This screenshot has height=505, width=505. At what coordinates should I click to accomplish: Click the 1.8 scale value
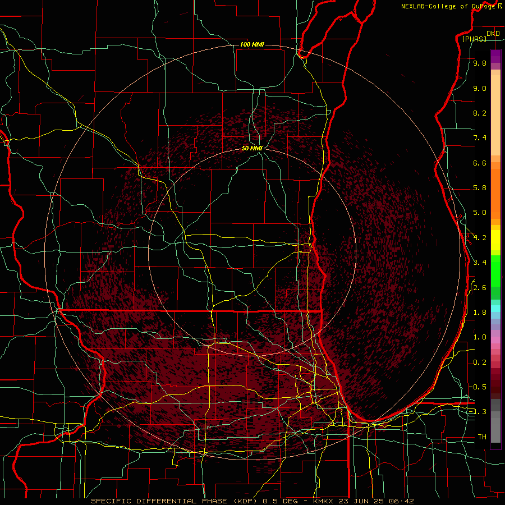[x=480, y=313]
